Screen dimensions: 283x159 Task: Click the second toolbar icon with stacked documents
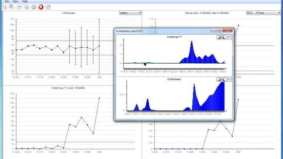[x=12, y=7]
